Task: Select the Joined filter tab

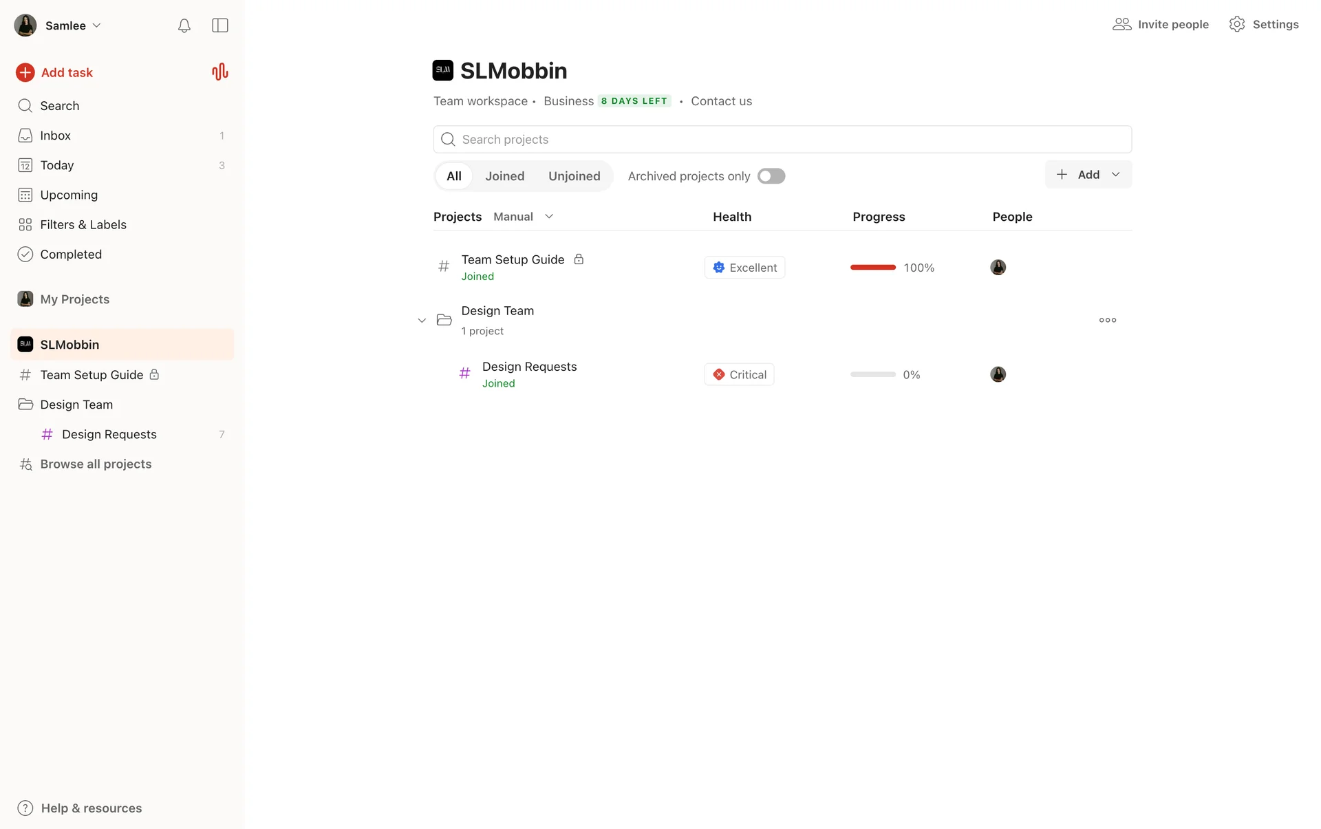Action: coord(504,176)
